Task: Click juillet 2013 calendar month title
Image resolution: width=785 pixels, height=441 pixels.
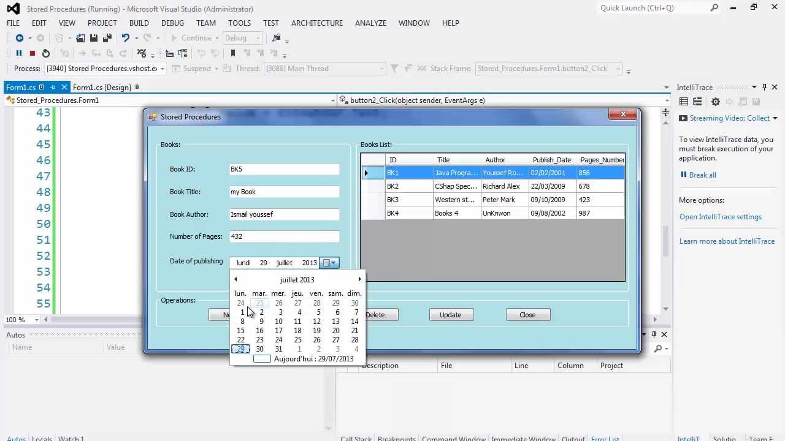Action: tap(297, 280)
